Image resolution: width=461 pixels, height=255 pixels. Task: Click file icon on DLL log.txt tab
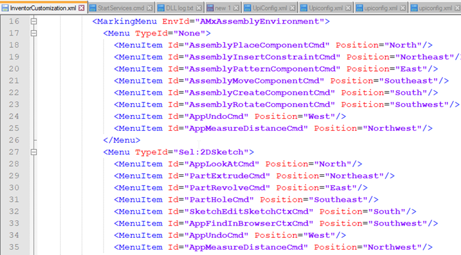click(x=161, y=8)
